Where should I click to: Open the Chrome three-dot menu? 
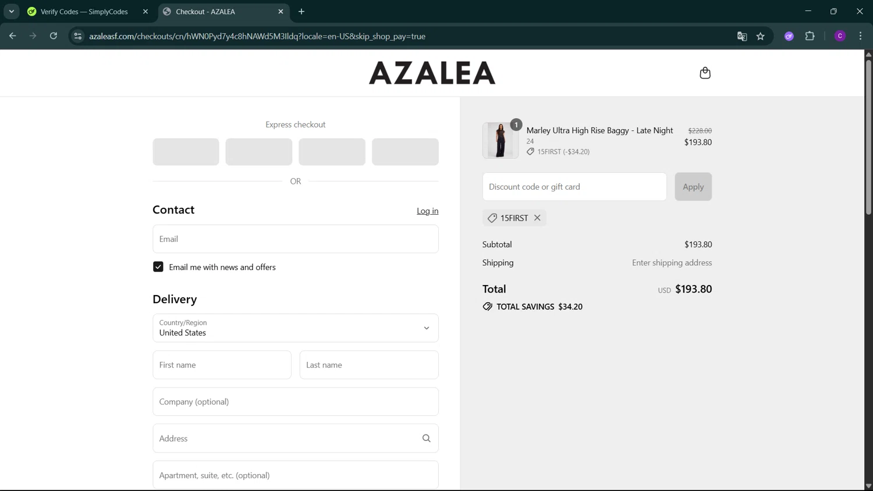(860, 36)
